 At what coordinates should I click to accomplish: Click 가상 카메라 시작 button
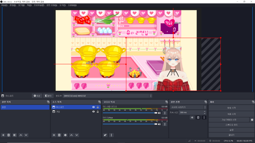point(229,120)
